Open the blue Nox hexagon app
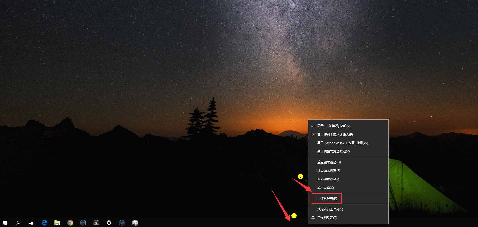This screenshot has width=478, height=227. click(x=122, y=223)
